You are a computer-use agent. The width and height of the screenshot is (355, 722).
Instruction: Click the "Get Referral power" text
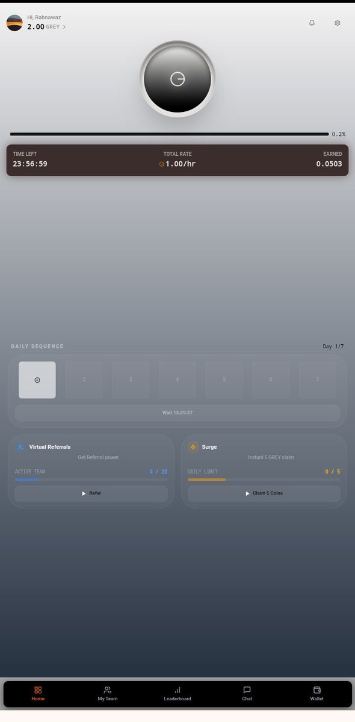tap(99, 457)
